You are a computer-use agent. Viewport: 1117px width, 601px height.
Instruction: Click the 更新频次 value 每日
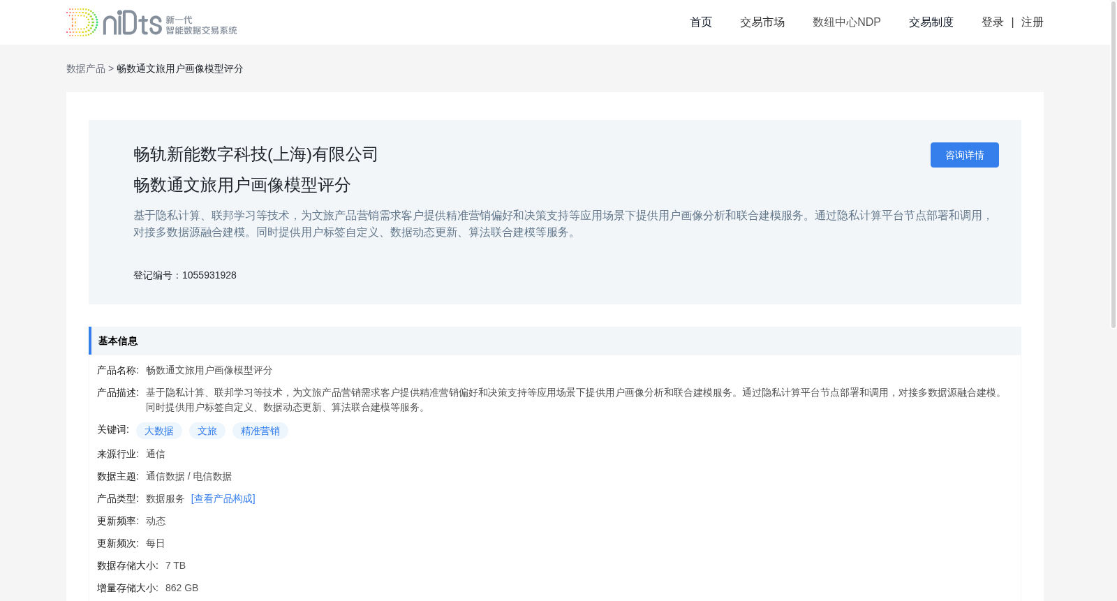tap(156, 543)
